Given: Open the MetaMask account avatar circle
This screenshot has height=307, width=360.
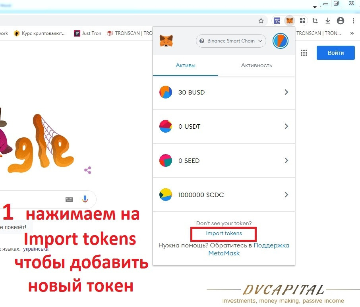Looking at the screenshot, I should click(281, 41).
